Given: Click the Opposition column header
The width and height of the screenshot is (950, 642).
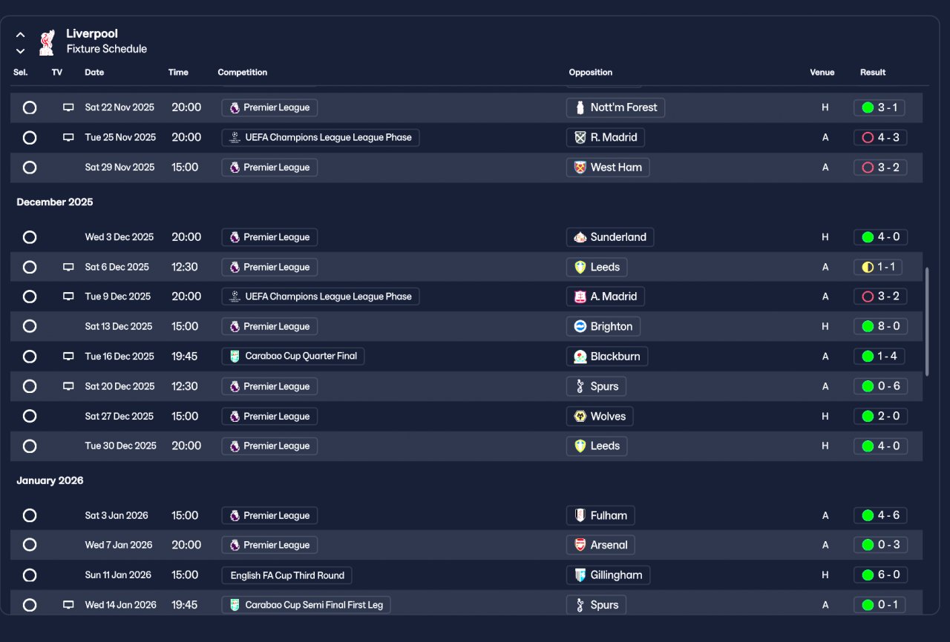Looking at the screenshot, I should pyautogui.click(x=590, y=73).
